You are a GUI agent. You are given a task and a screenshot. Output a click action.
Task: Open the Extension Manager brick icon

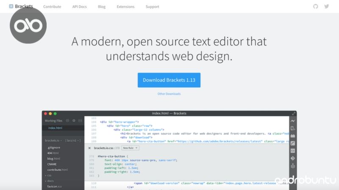293,136
